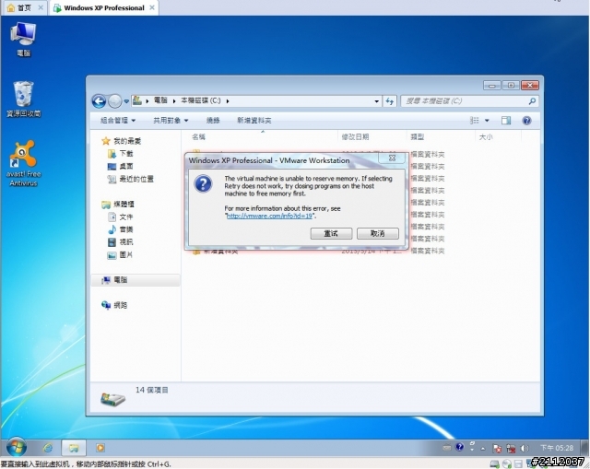Launch avast! Free Antivirus desktop shortcut
This screenshot has width=590, height=469.
tap(23, 164)
